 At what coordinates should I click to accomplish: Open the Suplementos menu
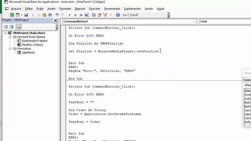click(x=133, y=9)
